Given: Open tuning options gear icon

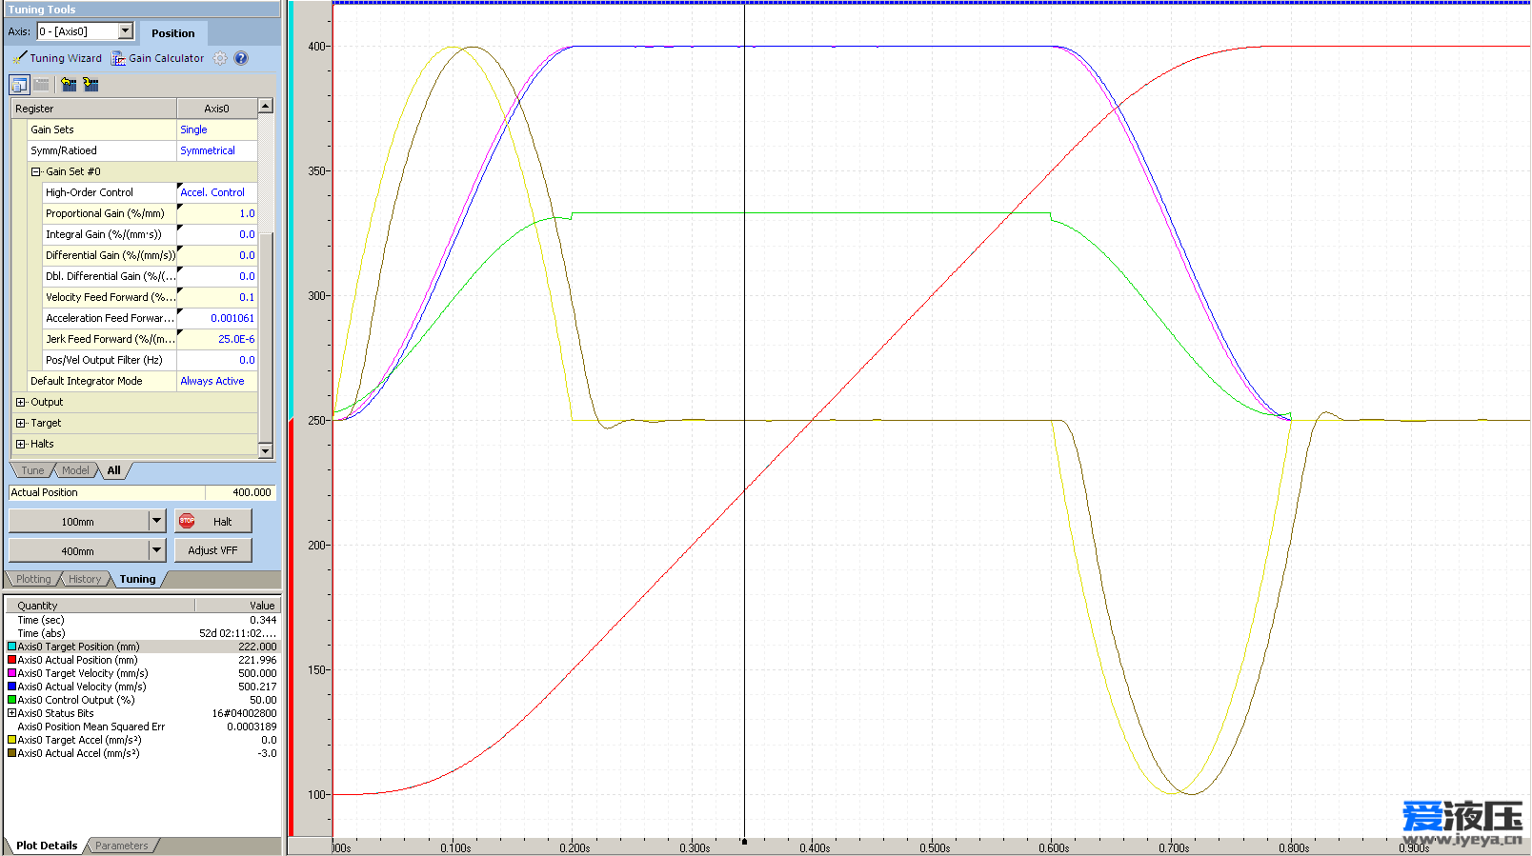Looking at the screenshot, I should pyautogui.click(x=220, y=58).
